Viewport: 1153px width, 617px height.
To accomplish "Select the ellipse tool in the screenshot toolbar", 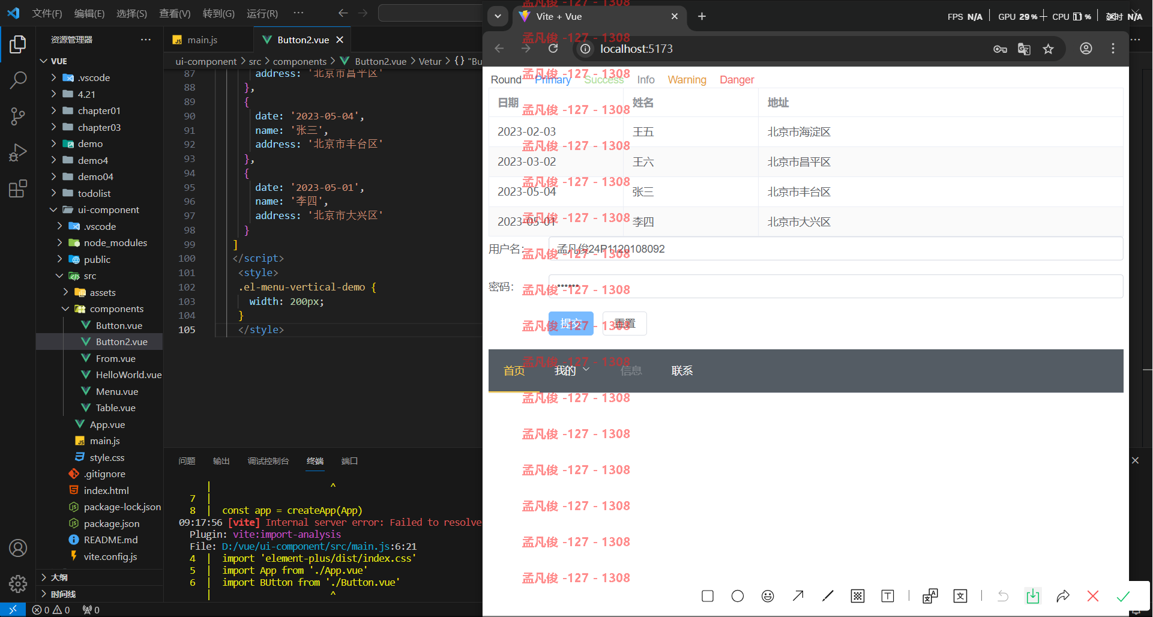I will (x=738, y=596).
